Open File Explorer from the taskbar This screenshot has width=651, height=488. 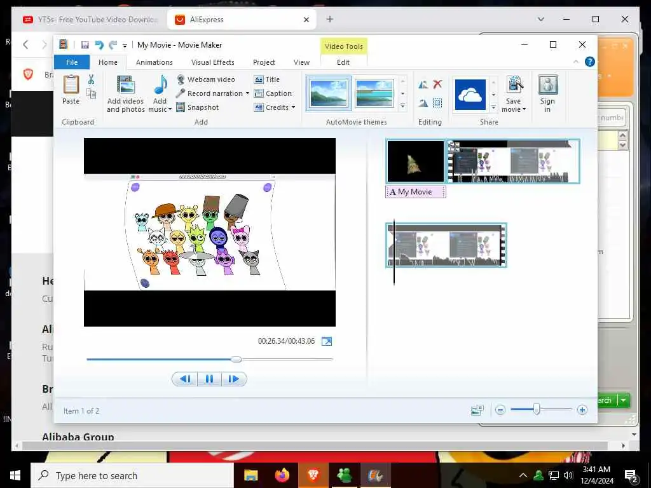[x=250, y=475]
